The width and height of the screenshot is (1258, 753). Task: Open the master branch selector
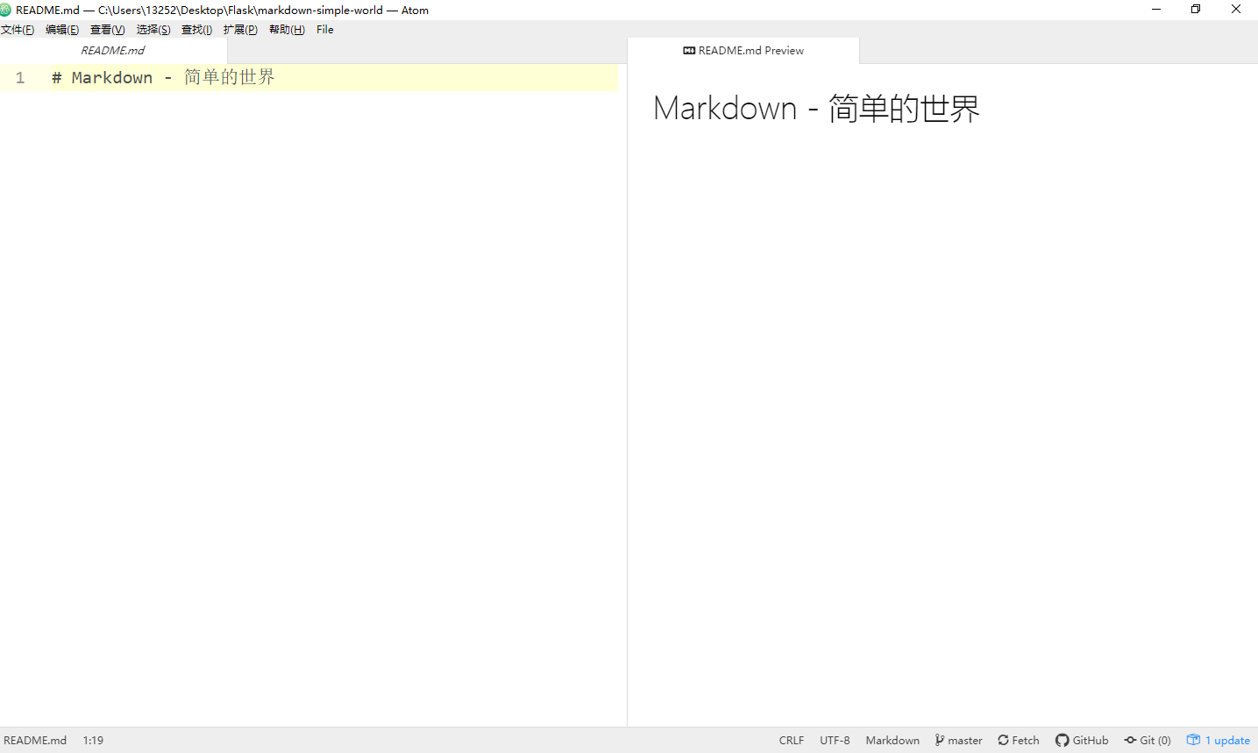click(959, 741)
